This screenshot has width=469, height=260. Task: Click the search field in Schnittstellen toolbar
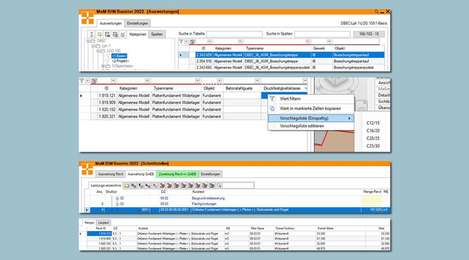(x=238, y=185)
